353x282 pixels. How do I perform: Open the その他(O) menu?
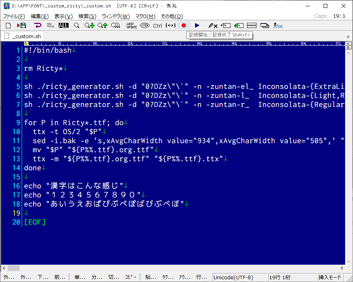point(172,16)
